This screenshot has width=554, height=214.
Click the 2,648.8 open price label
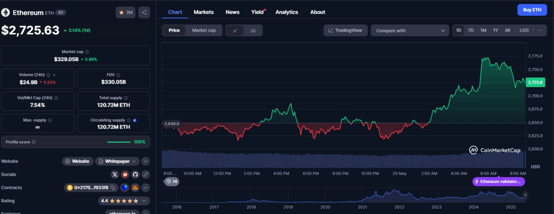[171, 123]
